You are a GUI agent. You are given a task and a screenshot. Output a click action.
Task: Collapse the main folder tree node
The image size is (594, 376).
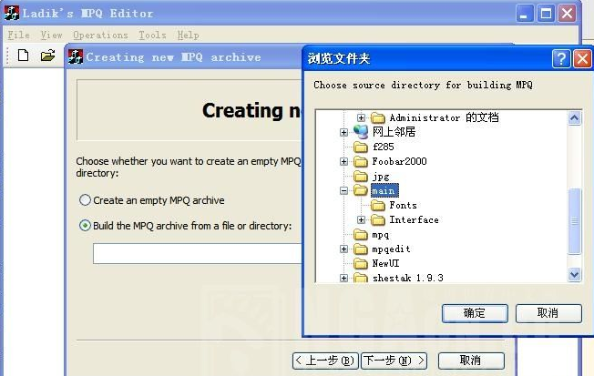tap(344, 191)
